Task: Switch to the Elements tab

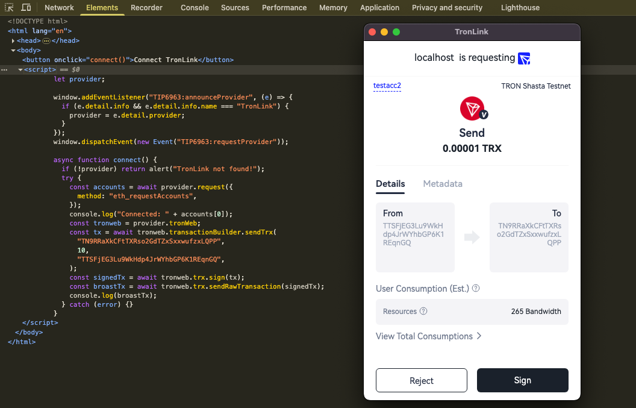Action: click(x=102, y=8)
